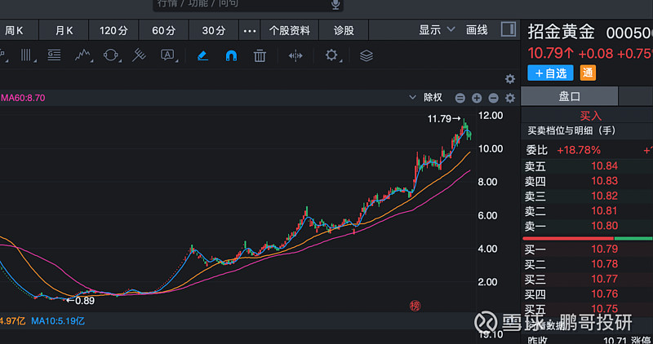The image size is (653, 344).
Task: Click the MA60:8.70 indicator label
Action: point(23,98)
